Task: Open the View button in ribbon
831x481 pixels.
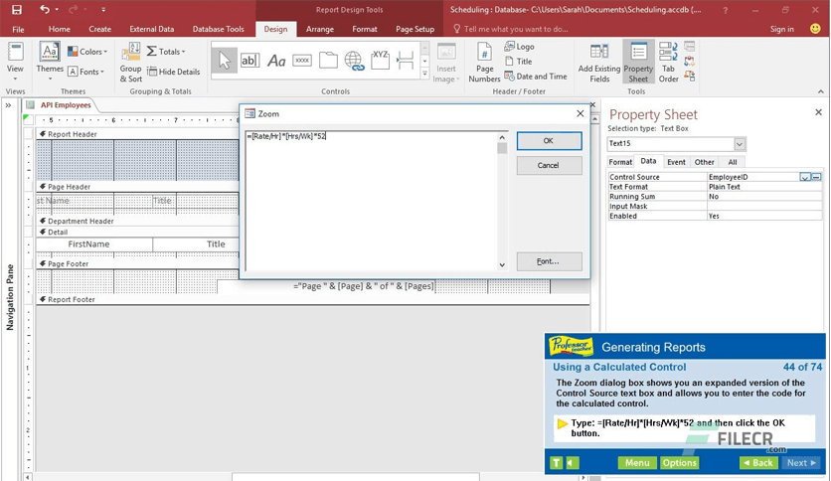Action: (15, 62)
